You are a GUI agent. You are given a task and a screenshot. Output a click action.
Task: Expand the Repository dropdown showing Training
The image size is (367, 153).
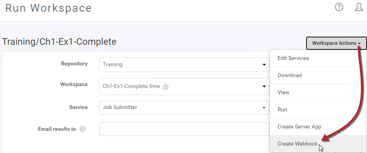pyautogui.click(x=184, y=65)
